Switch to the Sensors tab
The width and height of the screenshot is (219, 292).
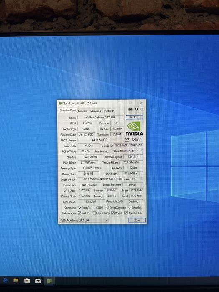coord(83,111)
